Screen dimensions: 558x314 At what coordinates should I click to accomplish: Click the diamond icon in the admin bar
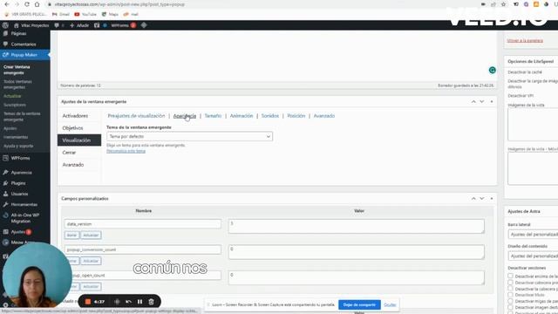(x=144, y=25)
